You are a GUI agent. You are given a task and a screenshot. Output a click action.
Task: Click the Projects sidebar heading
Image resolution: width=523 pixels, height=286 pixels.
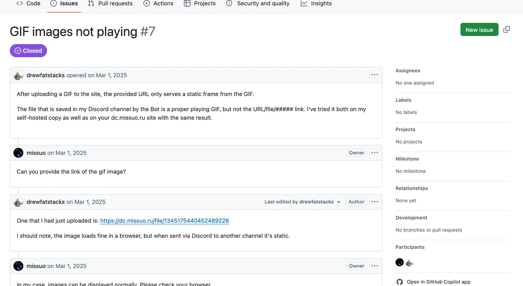coord(405,130)
